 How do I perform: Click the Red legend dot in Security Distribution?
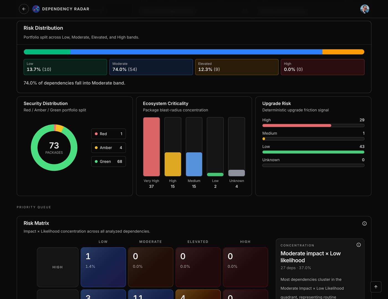[x=96, y=134]
